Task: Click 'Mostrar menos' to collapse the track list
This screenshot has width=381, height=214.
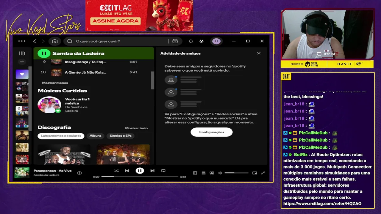Action: (55, 83)
